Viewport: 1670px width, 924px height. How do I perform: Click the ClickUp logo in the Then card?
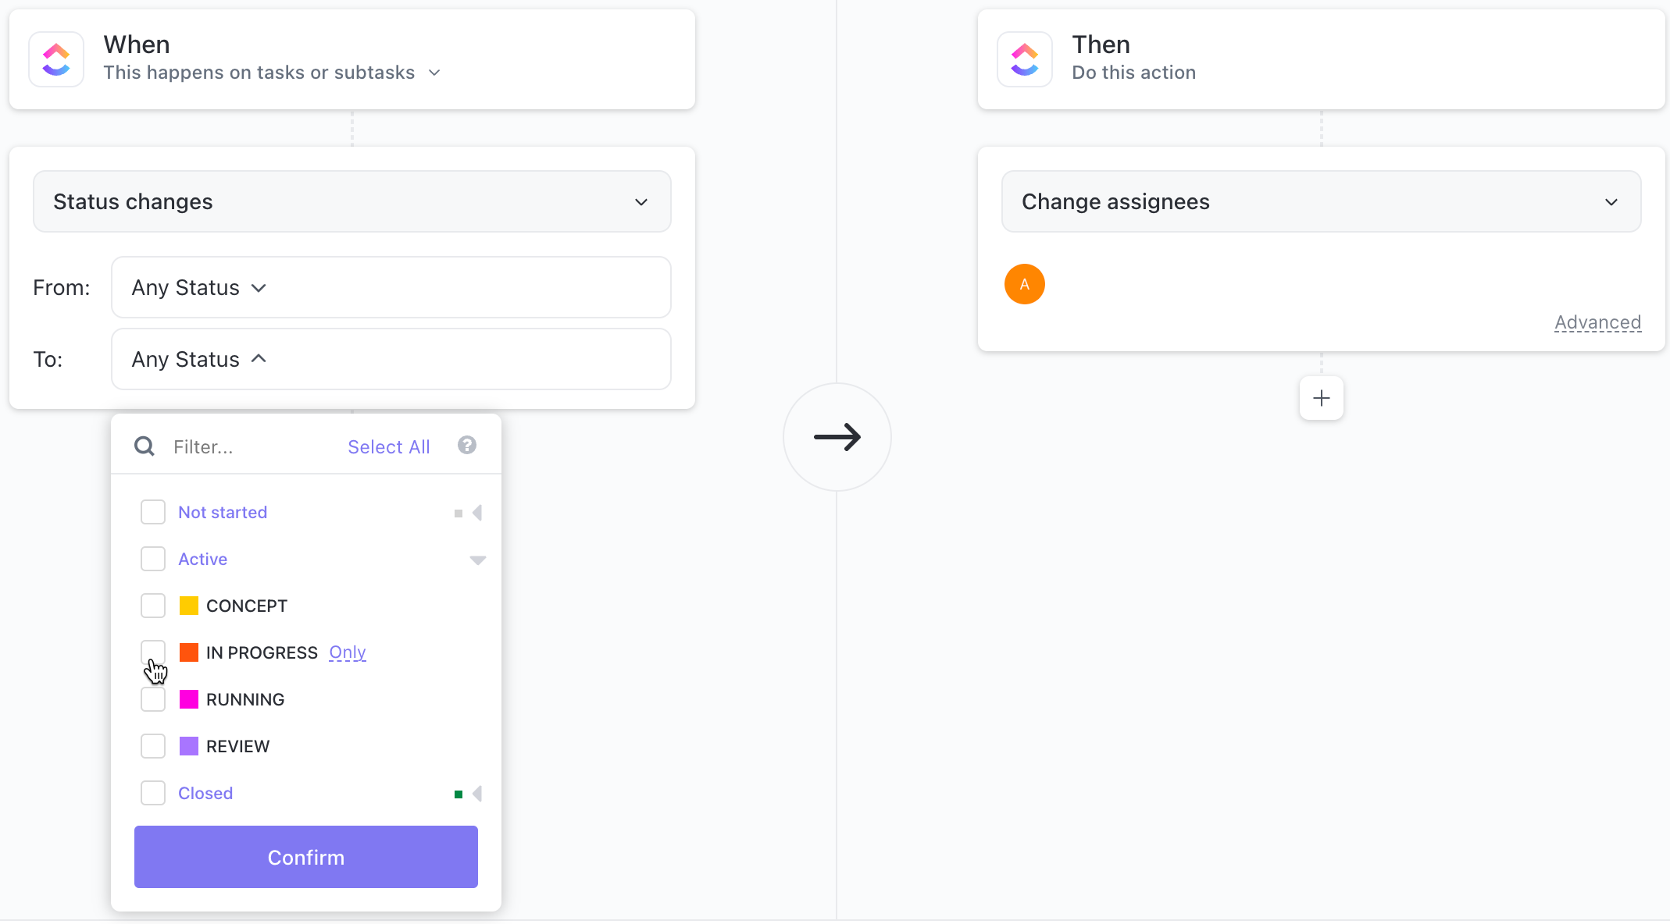(1025, 59)
